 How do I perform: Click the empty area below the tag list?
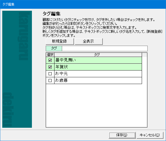tap(97, 105)
